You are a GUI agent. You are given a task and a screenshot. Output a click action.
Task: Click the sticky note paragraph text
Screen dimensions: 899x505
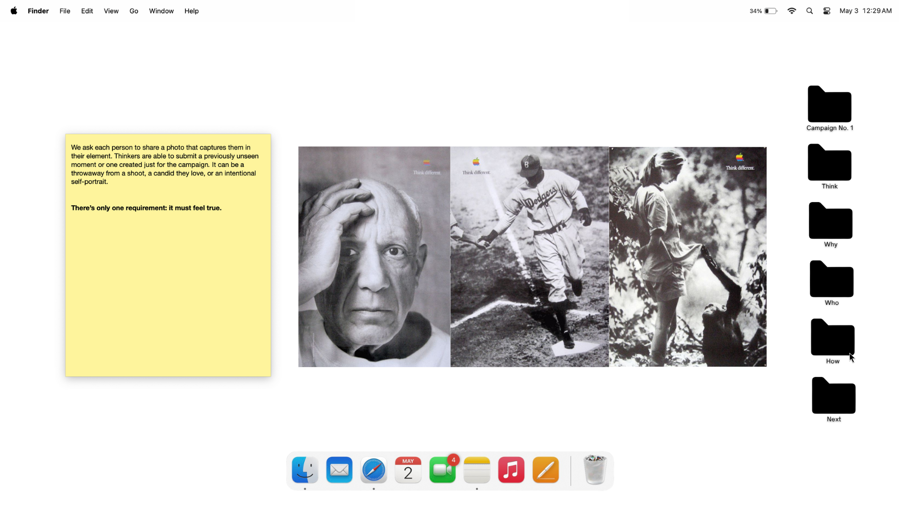click(x=165, y=165)
